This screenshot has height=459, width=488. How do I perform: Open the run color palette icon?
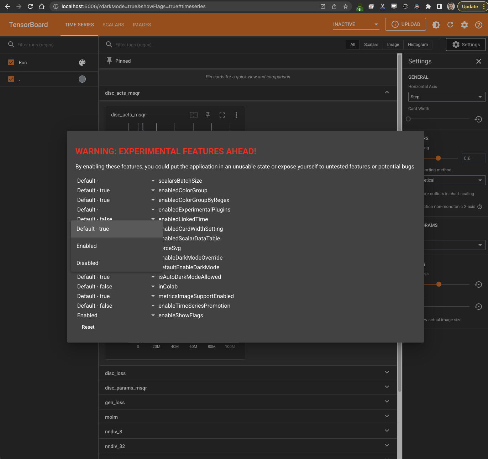pos(82,62)
